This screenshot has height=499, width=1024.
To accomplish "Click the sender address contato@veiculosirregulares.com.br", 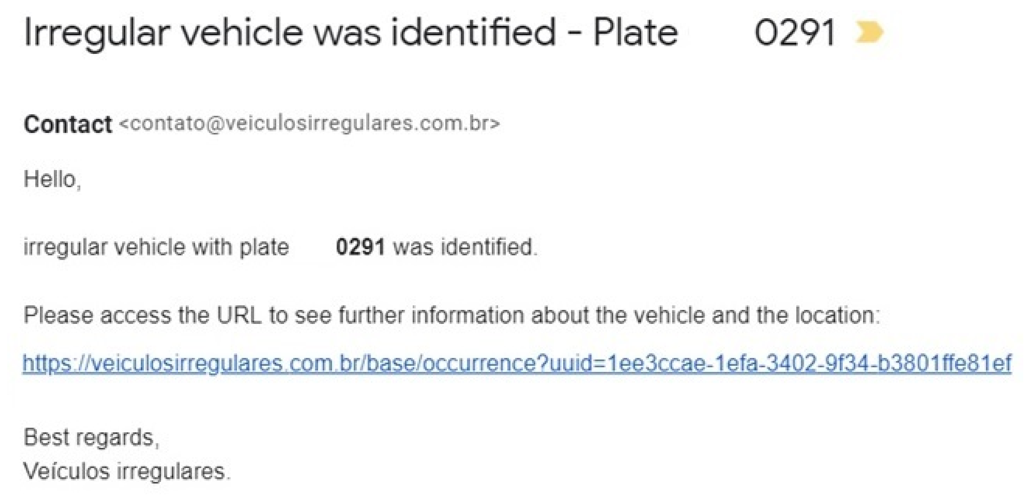I will tap(309, 124).
